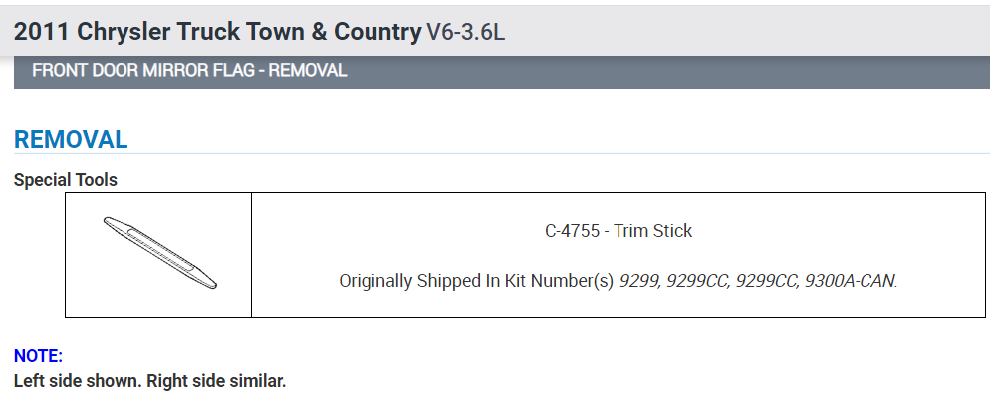Open kit number 9300A-CAN
990x401 pixels.
click(x=852, y=281)
